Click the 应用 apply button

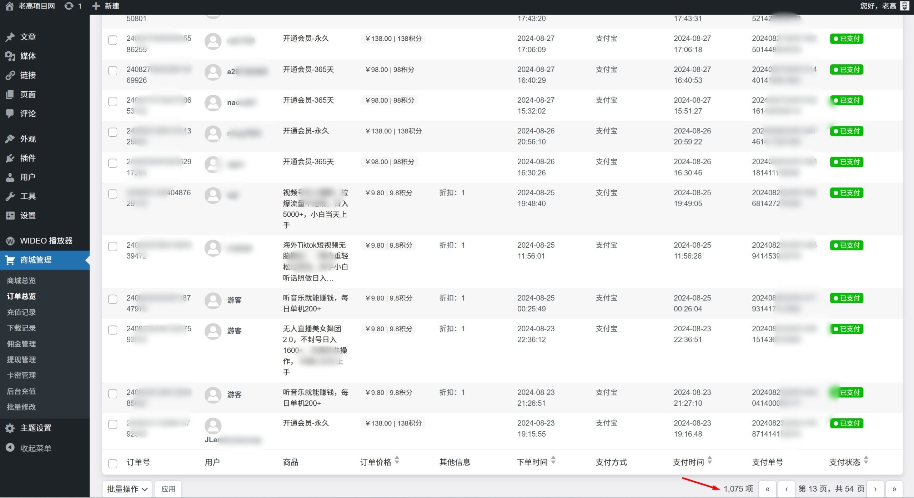168,488
